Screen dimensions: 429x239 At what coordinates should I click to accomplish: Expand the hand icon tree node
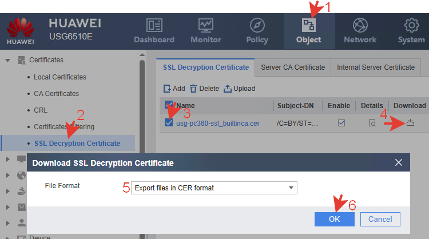pos(7,191)
